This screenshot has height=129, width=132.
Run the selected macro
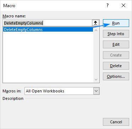[116, 23]
